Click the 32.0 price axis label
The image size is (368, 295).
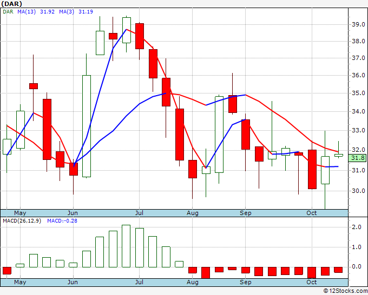click(358, 150)
